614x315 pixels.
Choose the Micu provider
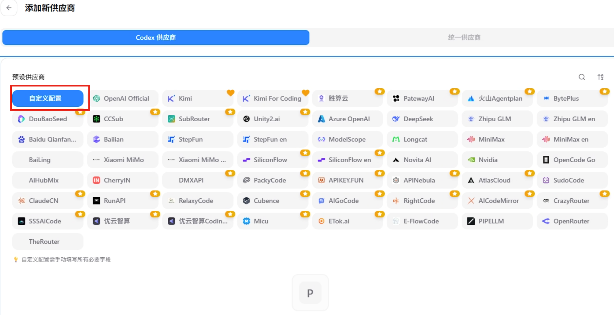click(x=272, y=221)
